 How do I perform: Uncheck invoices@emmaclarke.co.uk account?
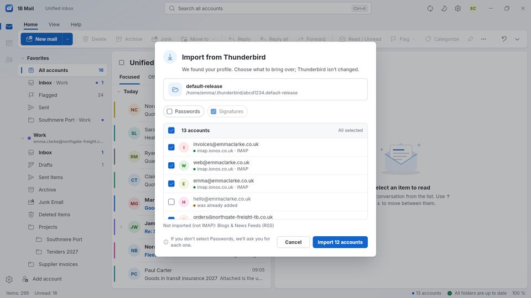coord(171,147)
